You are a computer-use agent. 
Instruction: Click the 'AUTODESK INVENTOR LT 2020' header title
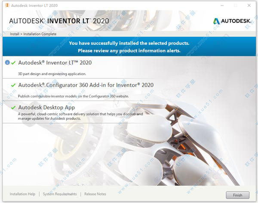click(x=59, y=21)
